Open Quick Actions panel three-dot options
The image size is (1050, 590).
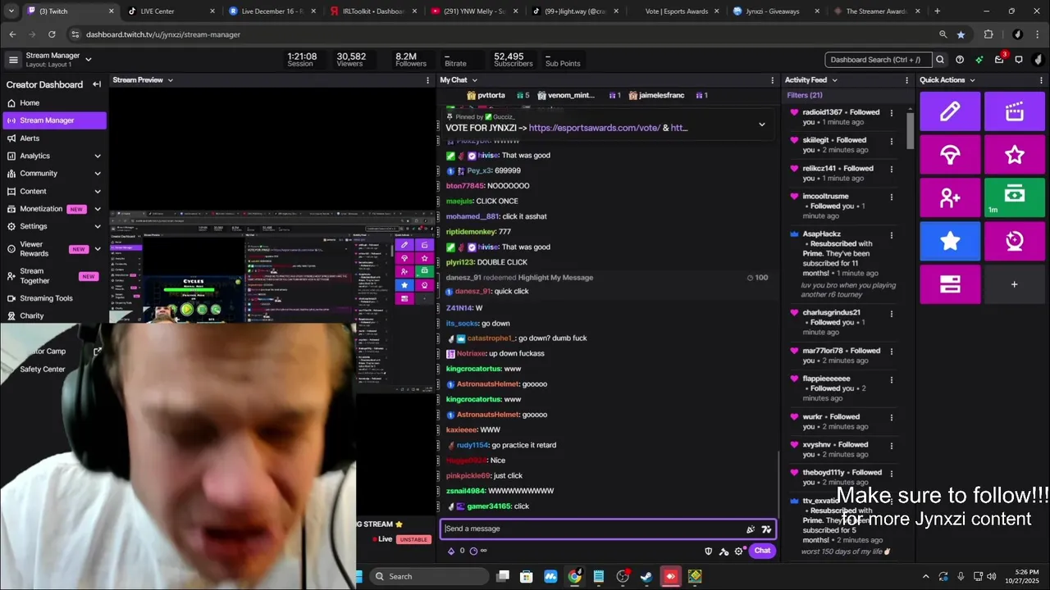pos(1042,80)
